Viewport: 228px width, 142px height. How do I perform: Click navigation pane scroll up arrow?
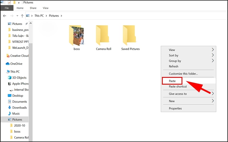pyautogui.click(x=31, y=23)
